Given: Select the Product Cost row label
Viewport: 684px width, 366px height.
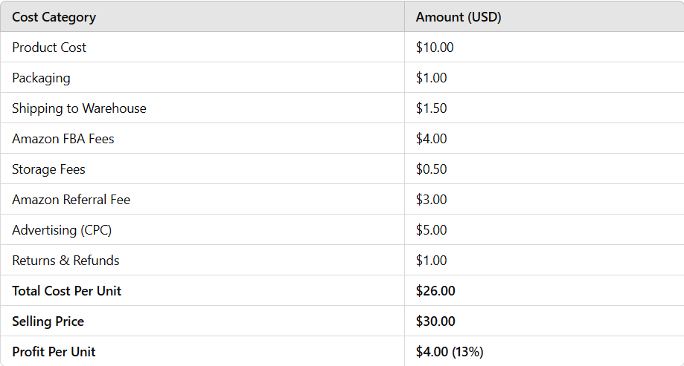Looking at the screenshot, I should [49, 47].
